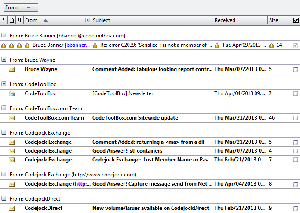Click envelope icon for stl containers message

pyautogui.click(x=12, y=151)
